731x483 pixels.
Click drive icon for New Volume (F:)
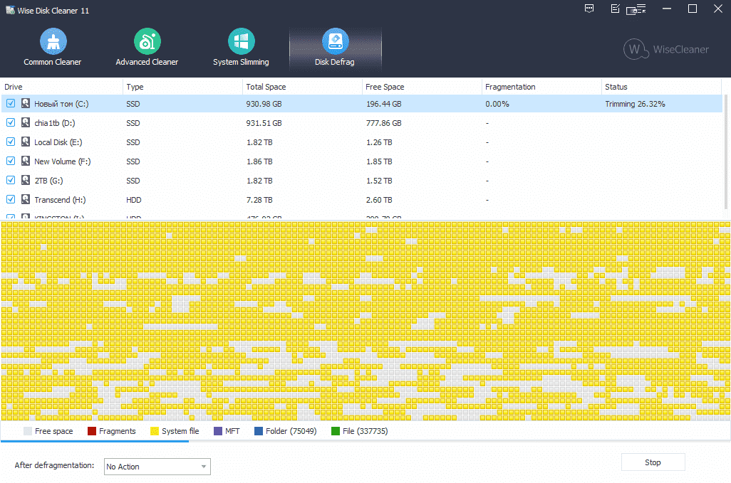[26, 161]
